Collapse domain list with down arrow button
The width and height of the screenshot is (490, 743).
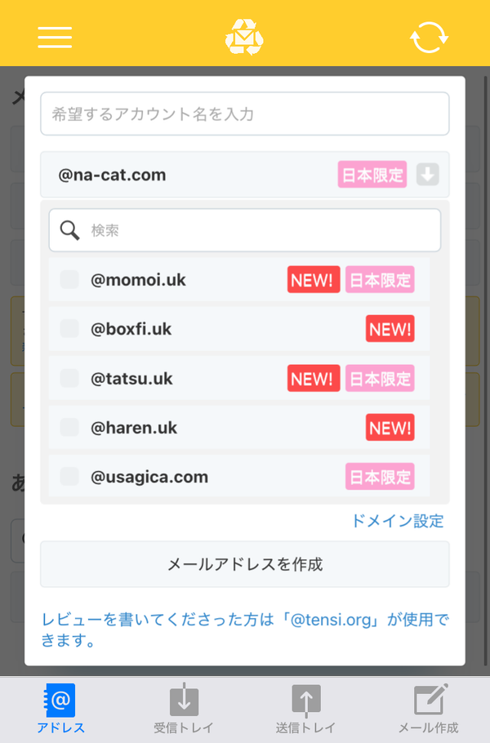coord(427,175)
